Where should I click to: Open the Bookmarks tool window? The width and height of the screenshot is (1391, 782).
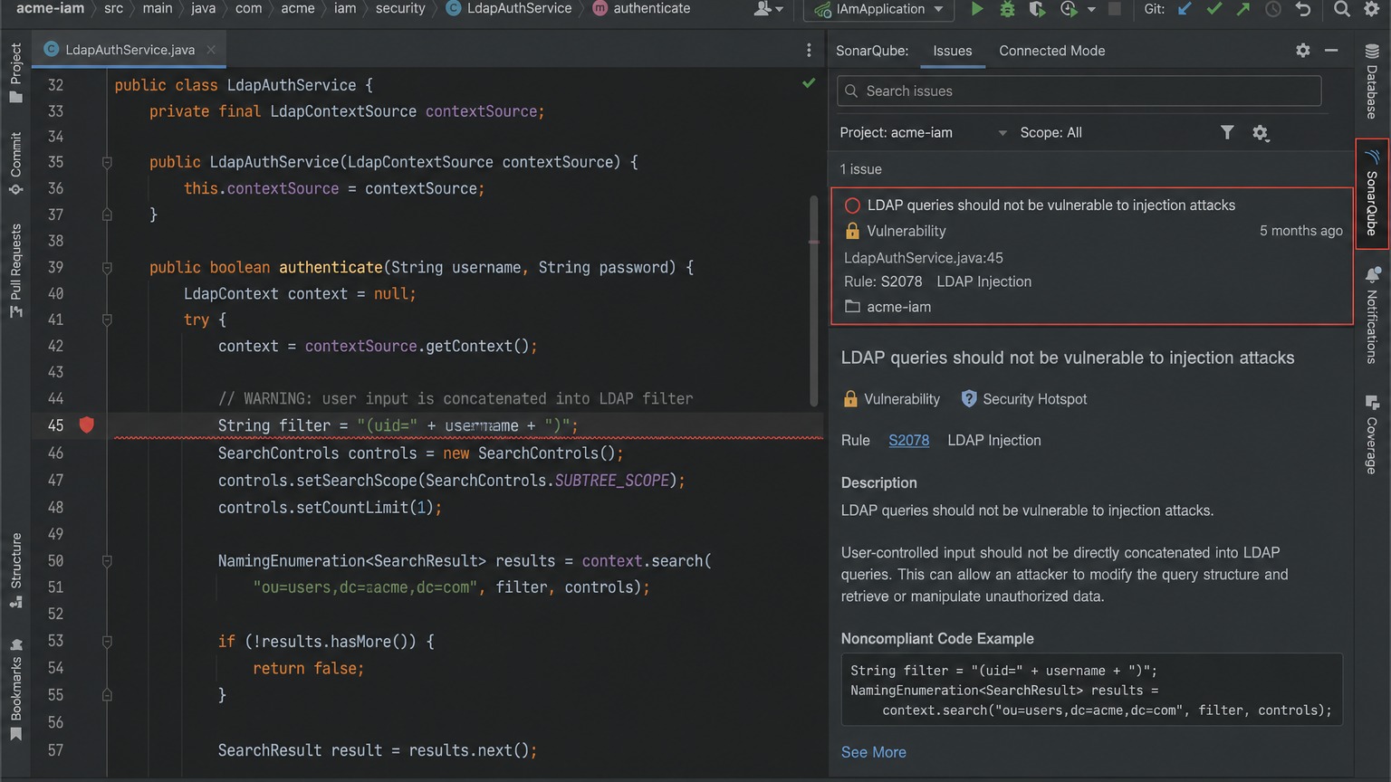15,690
